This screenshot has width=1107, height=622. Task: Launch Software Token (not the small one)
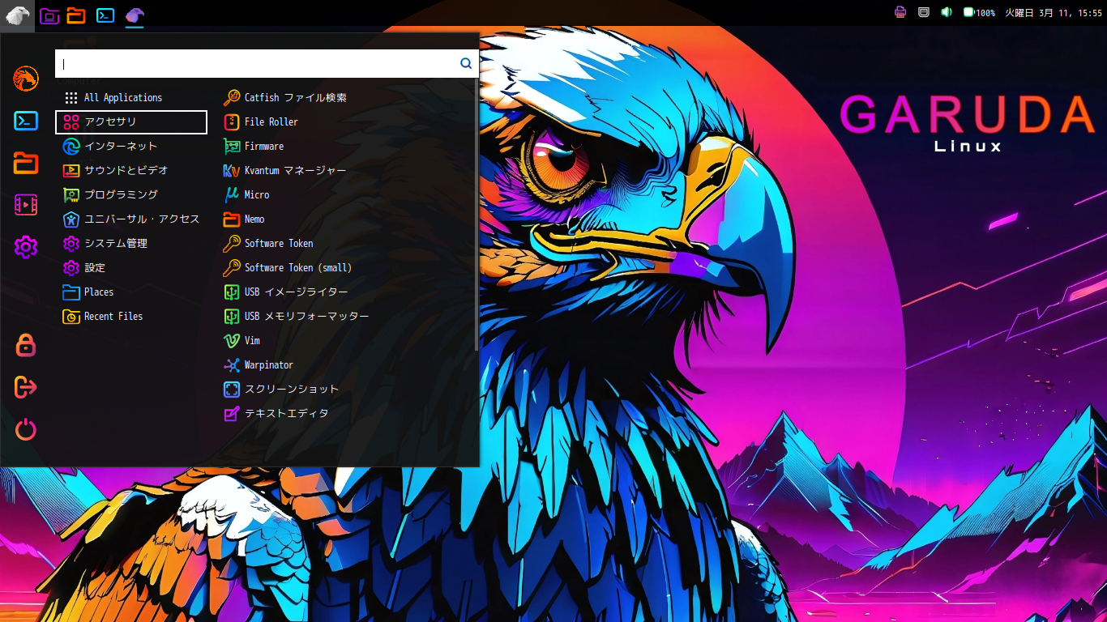click(x=346, y=243)
